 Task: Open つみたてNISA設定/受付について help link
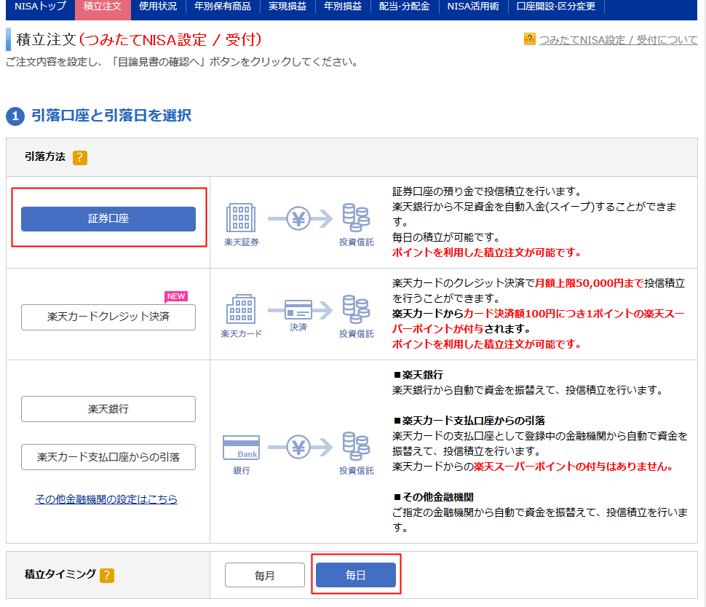(618, 40)
